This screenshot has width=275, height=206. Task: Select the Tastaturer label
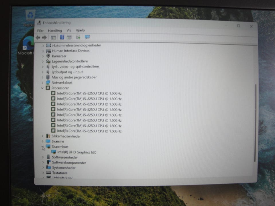(x=60, y=173)
